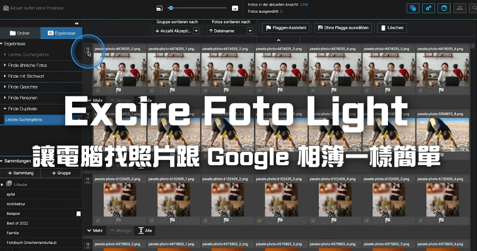The height and width of the screenshot is (251, 477).
Task: Collapse the toolbar using the up chevron
Action: (x=279, y=40)
